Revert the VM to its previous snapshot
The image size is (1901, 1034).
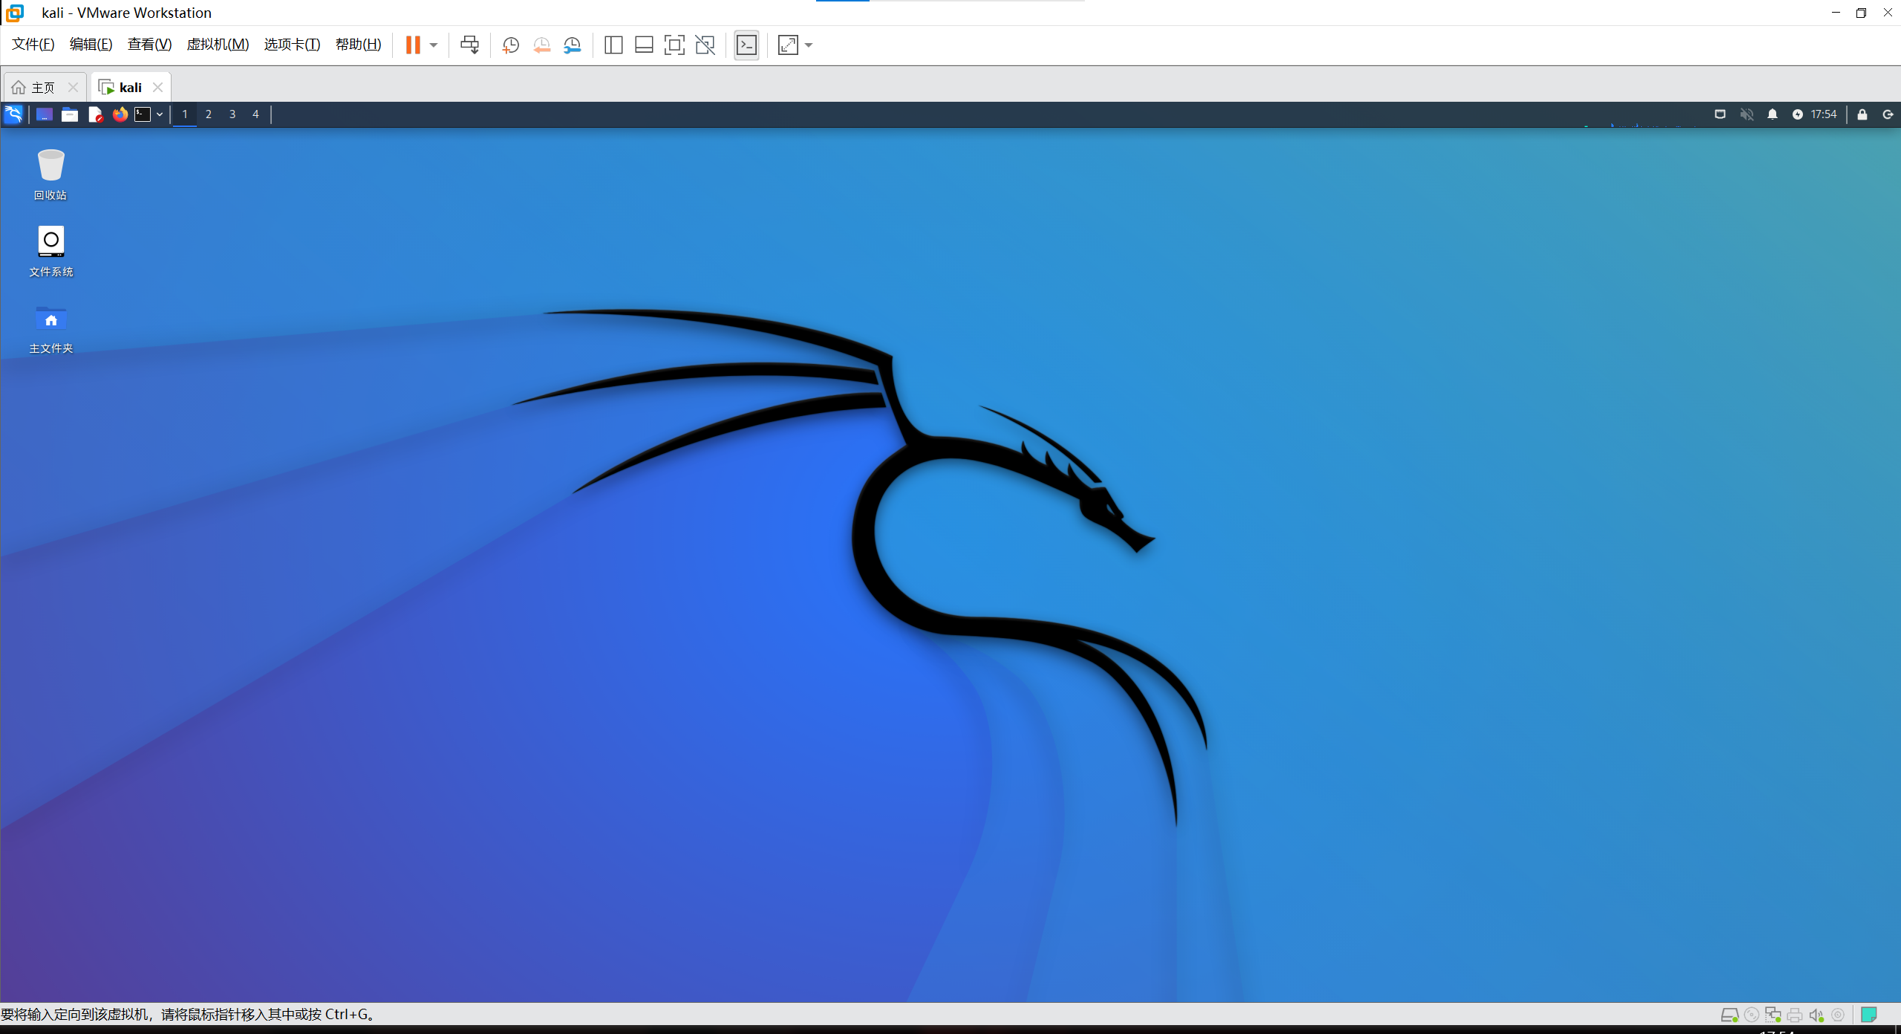[x=542, y=45]
